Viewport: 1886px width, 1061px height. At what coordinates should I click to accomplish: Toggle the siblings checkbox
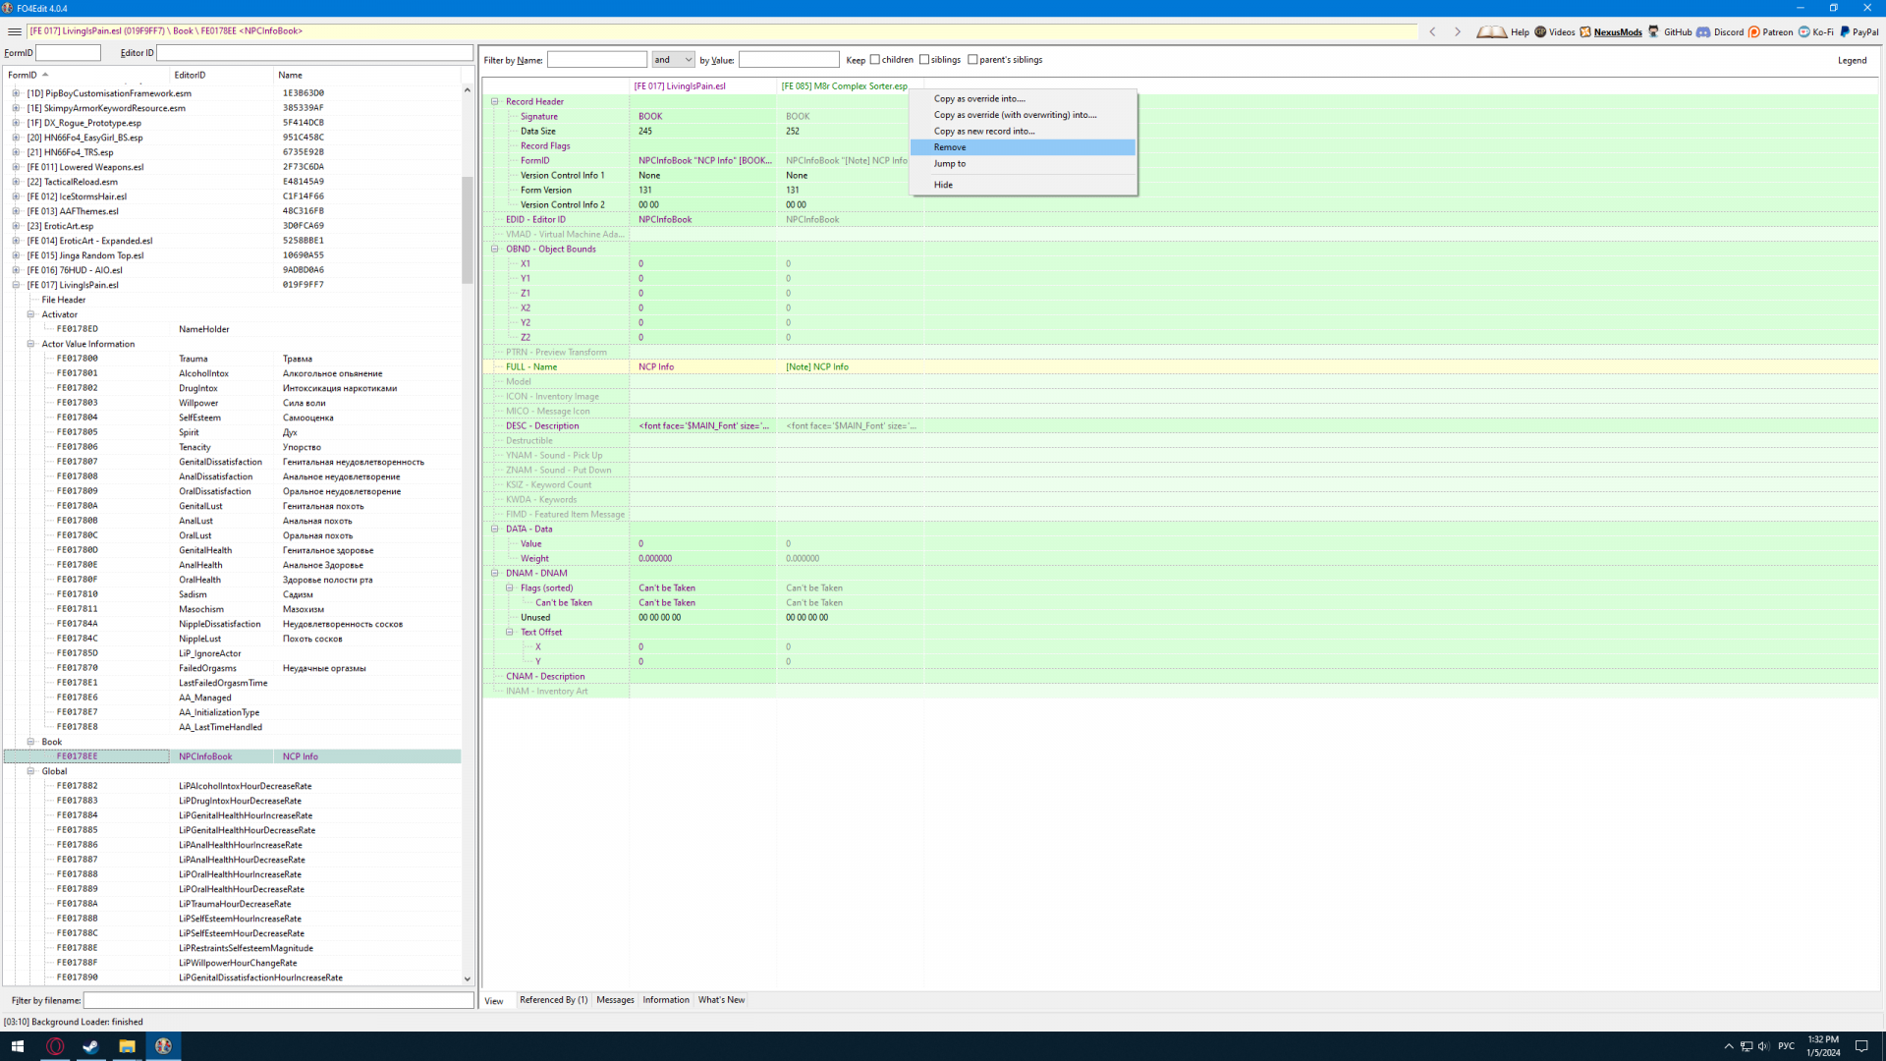point(924,60)
